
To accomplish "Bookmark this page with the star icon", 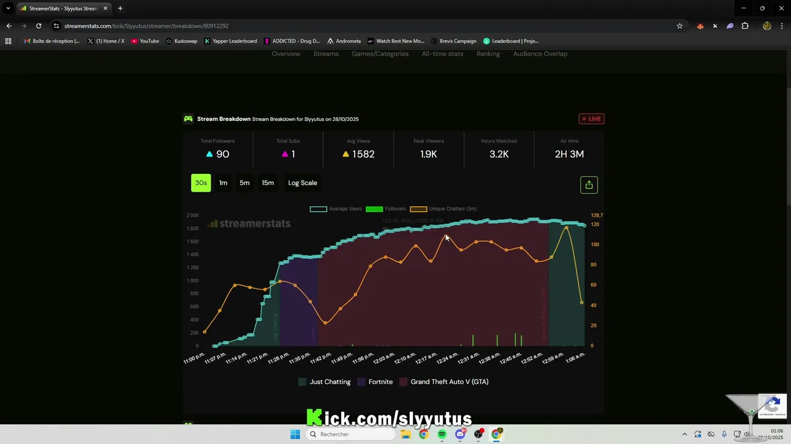I will point(680,26).
